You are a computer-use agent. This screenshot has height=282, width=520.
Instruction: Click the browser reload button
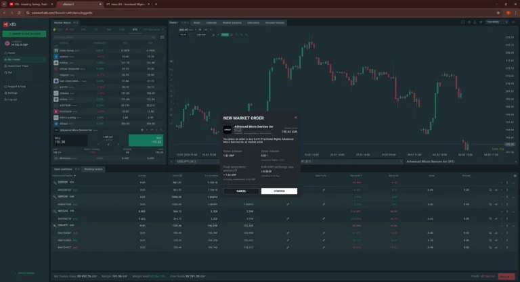19,13
